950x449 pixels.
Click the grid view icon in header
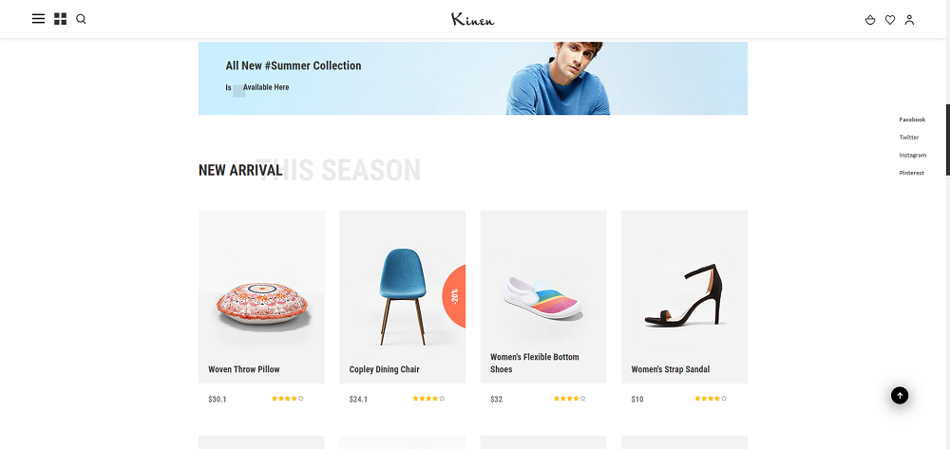pos(61,18)
